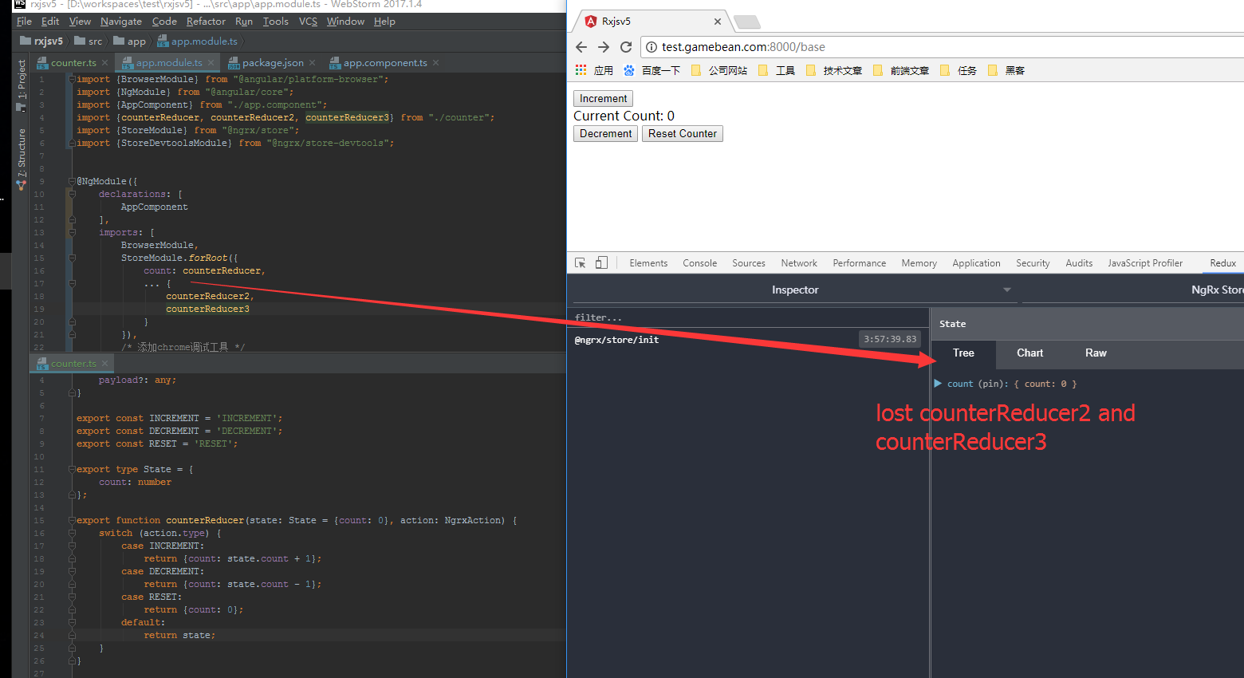Image resolution: width=1244 pixels, height=678 pixels.
Task: Switch to app.component.ts editor tab
Action: point(385,63)
